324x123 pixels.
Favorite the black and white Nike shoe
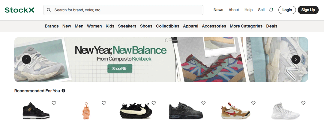point(154,103)
